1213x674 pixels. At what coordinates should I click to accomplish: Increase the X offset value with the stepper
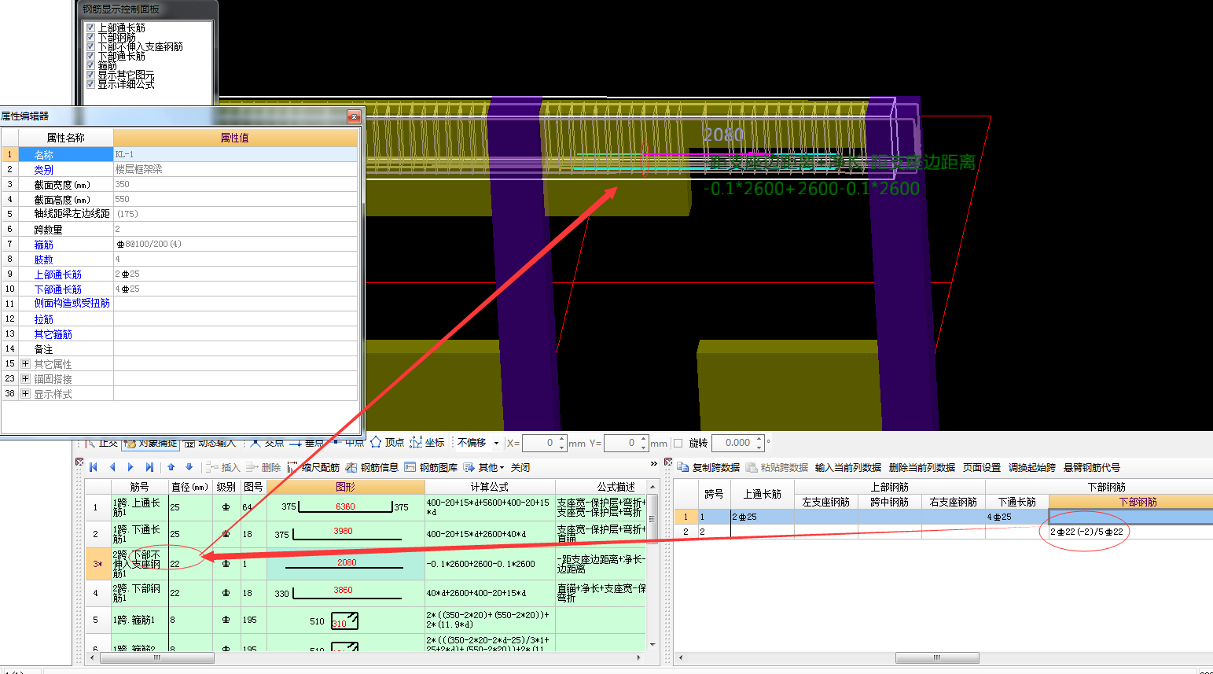562,439
